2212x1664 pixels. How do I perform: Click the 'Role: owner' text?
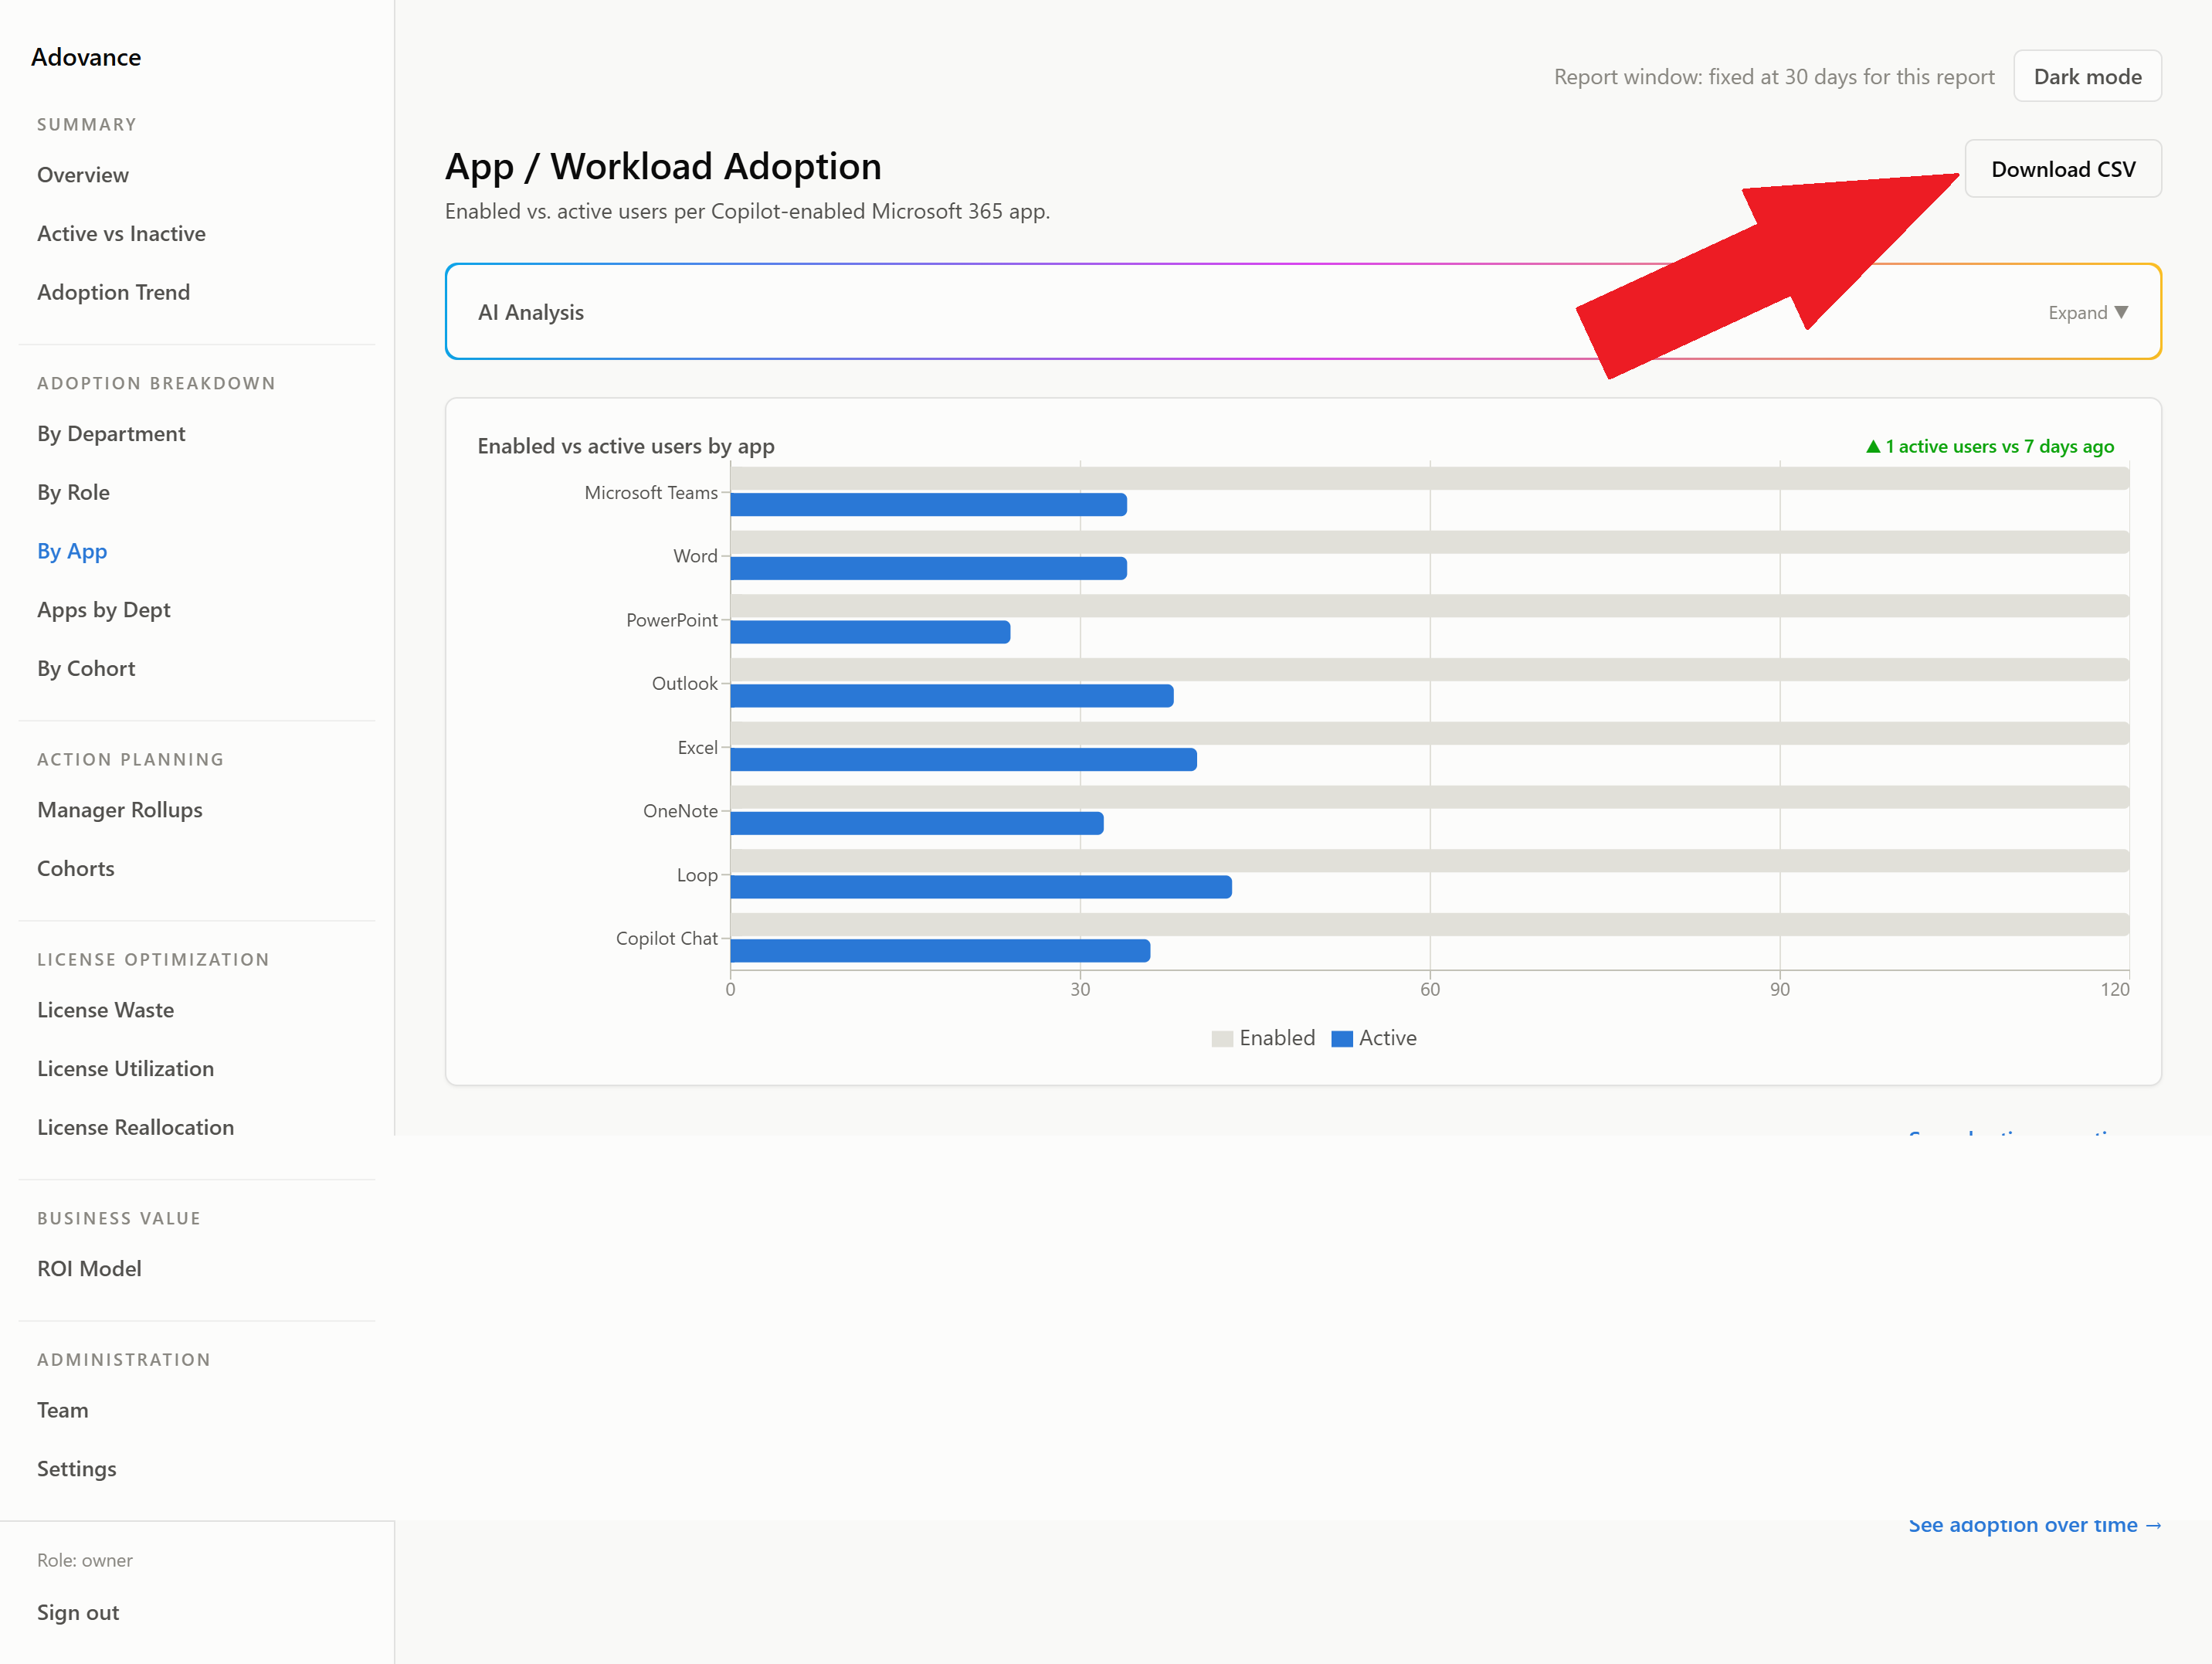[x=85, y=1560]
